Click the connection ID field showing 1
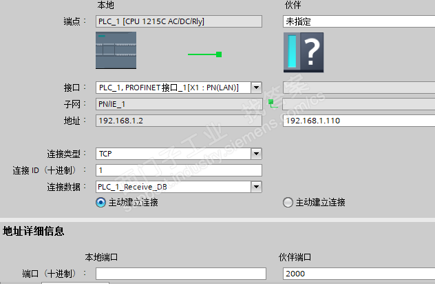This screenshot has width=435, height=284. [x=179, y=170]
